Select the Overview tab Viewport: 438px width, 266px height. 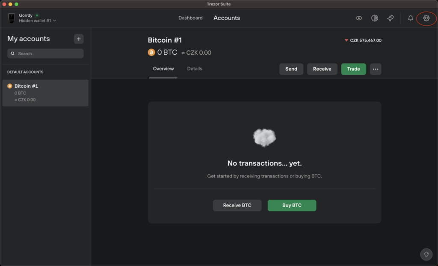[163, 69]
